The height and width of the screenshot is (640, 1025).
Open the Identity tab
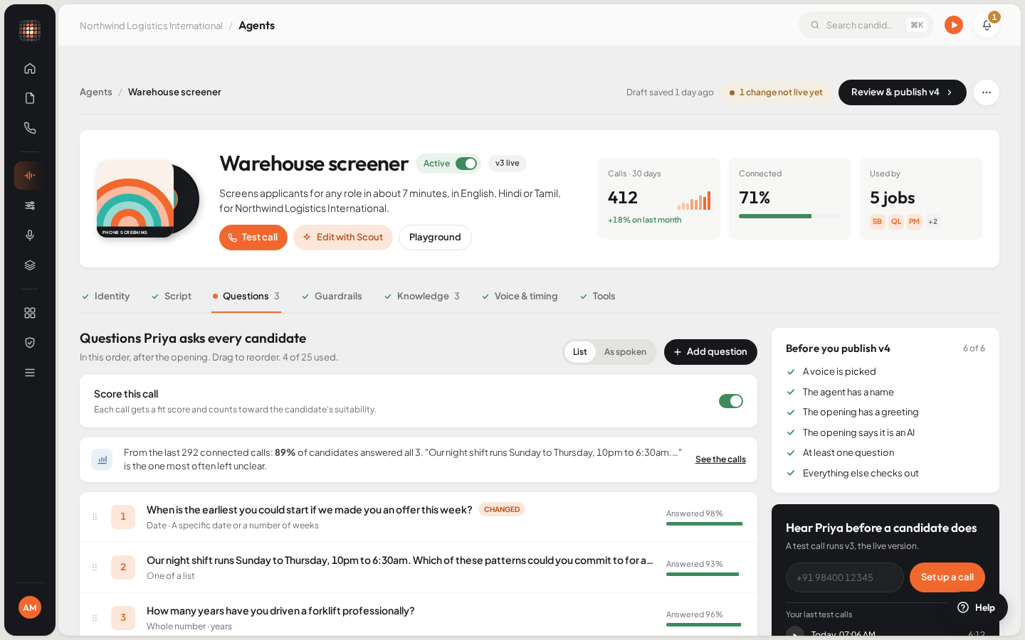(x=105, y=297)
